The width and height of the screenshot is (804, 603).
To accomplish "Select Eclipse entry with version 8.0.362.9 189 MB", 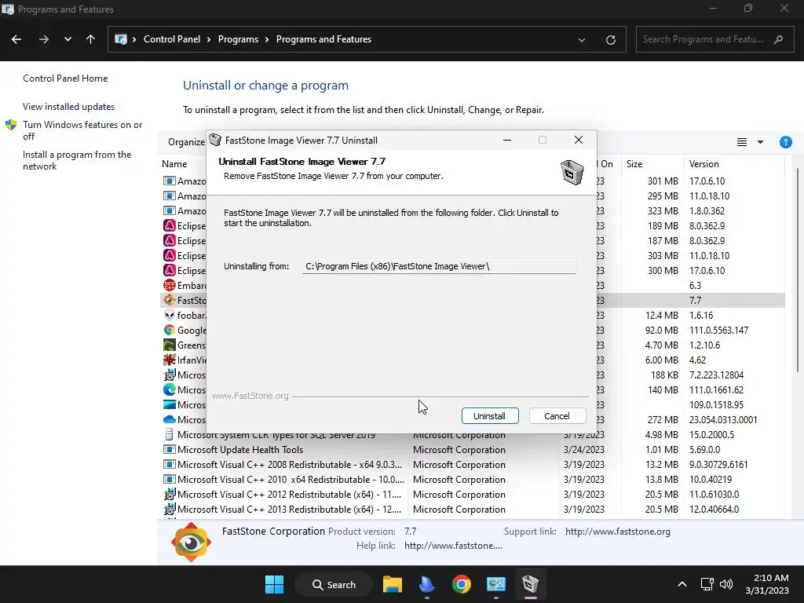I will click(185, 226).
